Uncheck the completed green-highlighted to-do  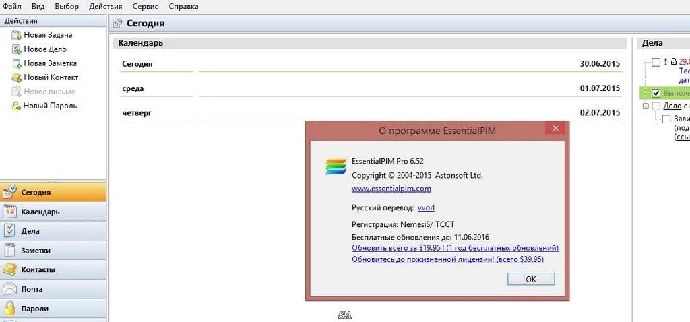(656, 93)
